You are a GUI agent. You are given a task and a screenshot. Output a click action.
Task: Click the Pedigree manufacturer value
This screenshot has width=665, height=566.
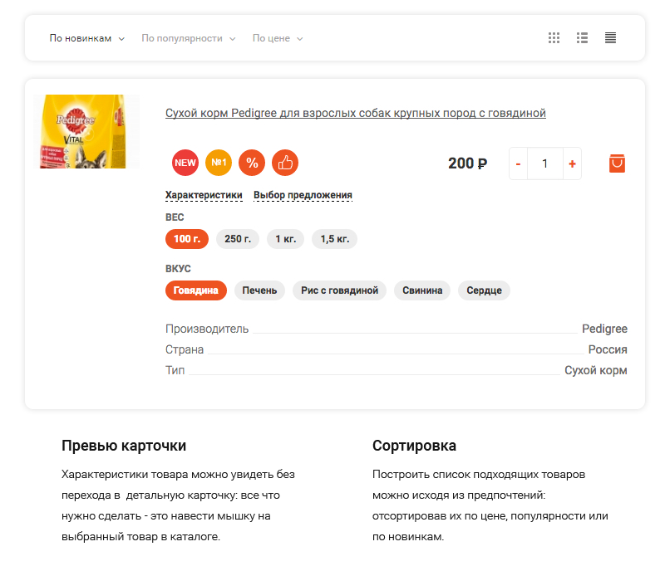coord(604,329)
